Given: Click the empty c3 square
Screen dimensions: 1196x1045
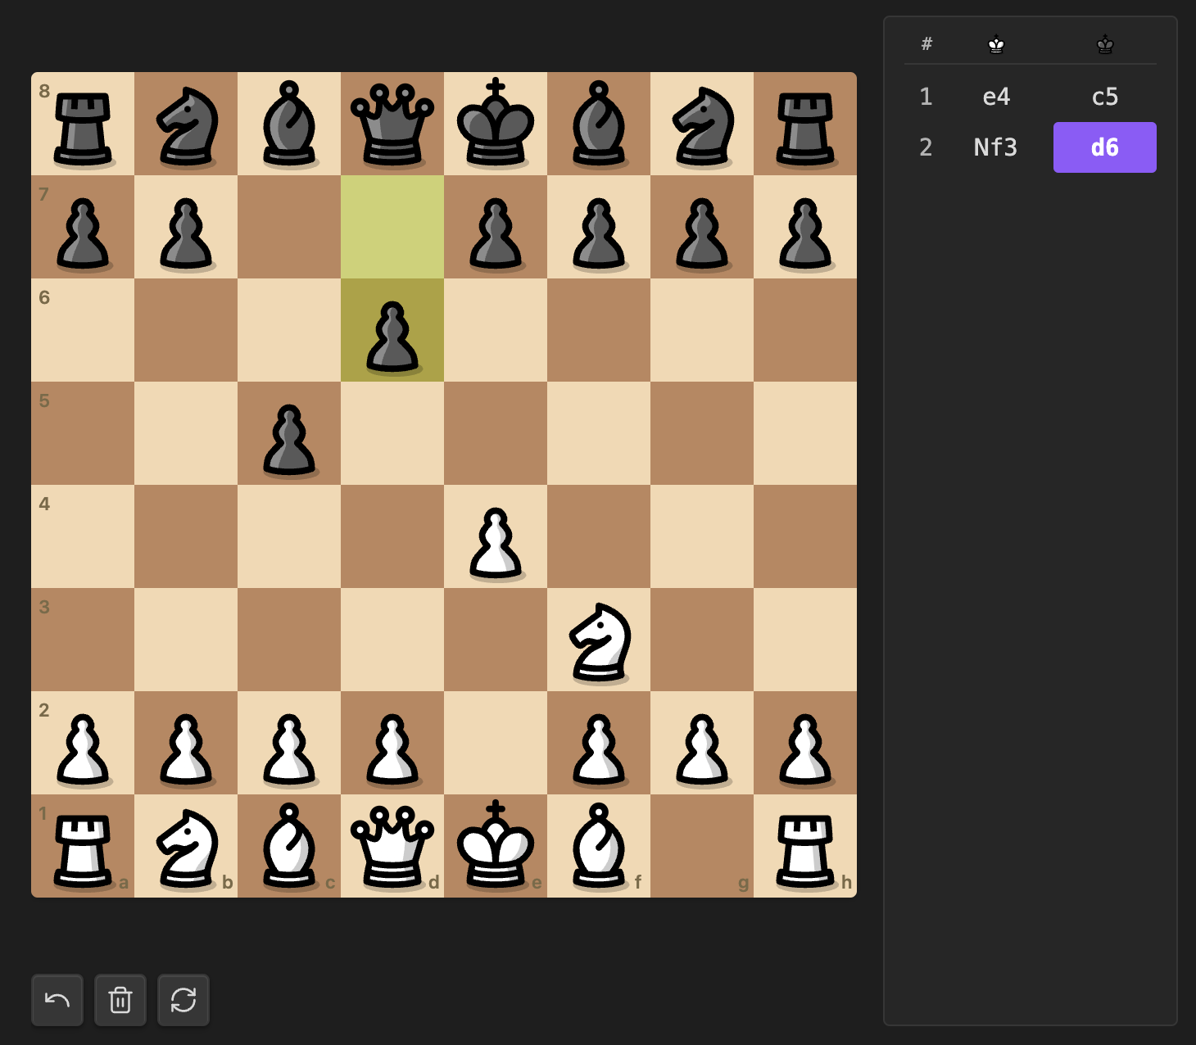Looking at the screenshot, I should click(289, 640).
